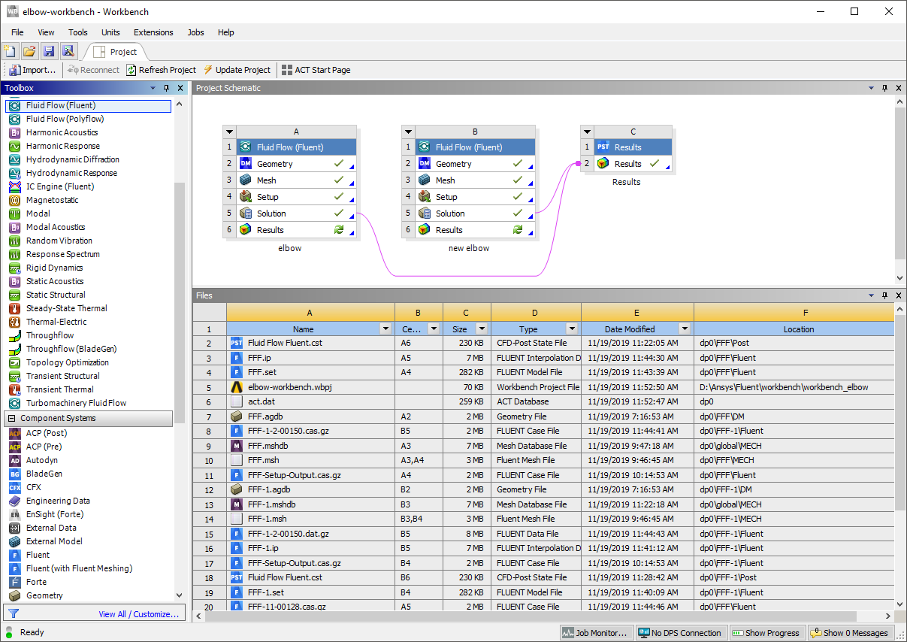
Task: Toggle auto-hide pin on the Files panel
Action: pyautogui.click(x=884, y=295)
